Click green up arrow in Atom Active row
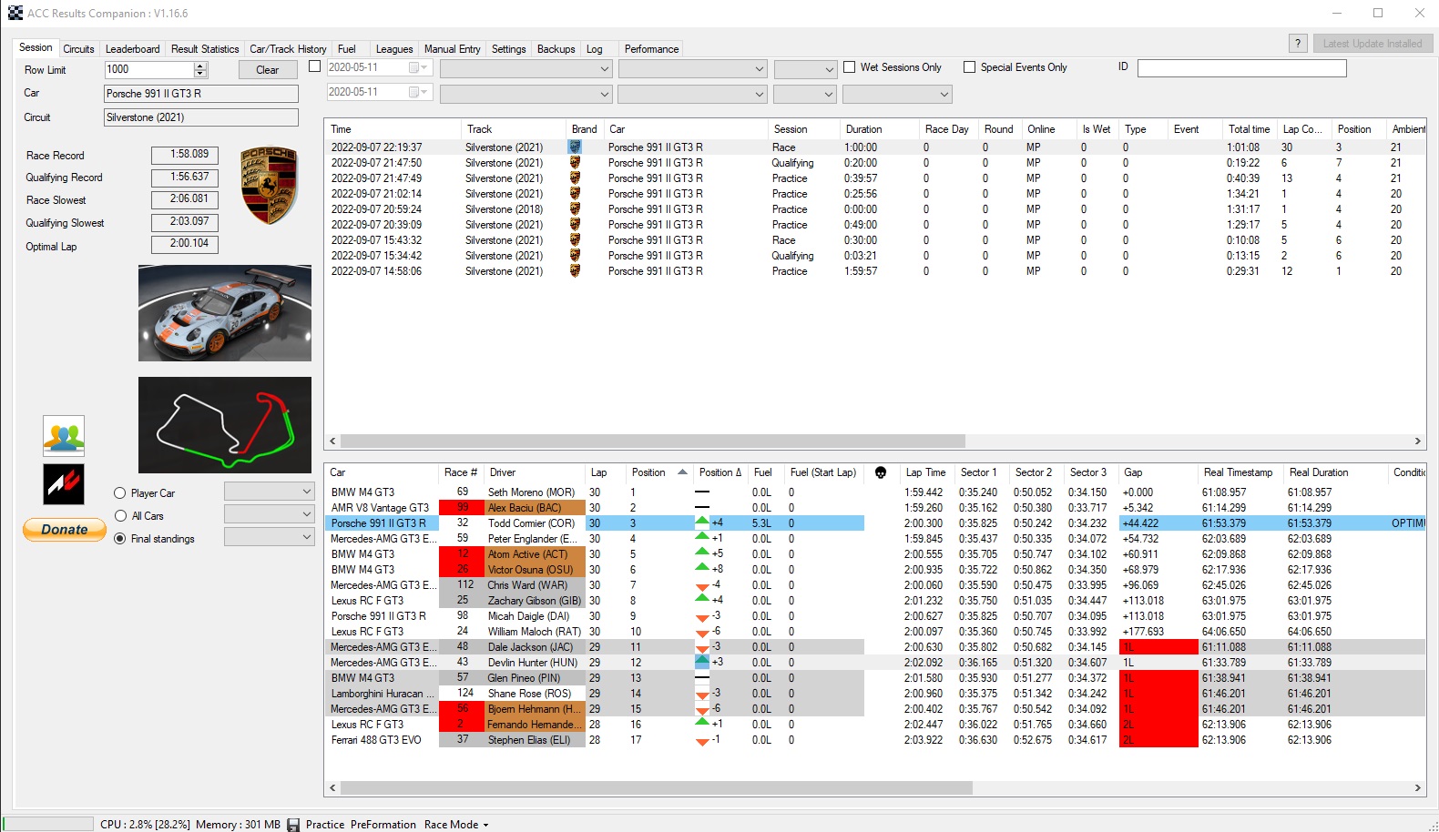The height and width of the screenshot is (832, 1439). (702, 553)
